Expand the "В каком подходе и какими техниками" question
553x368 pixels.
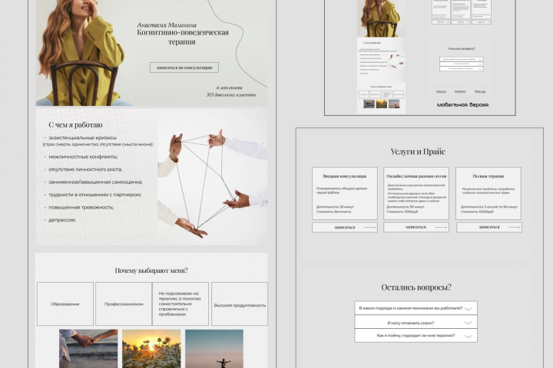[416, 308]
